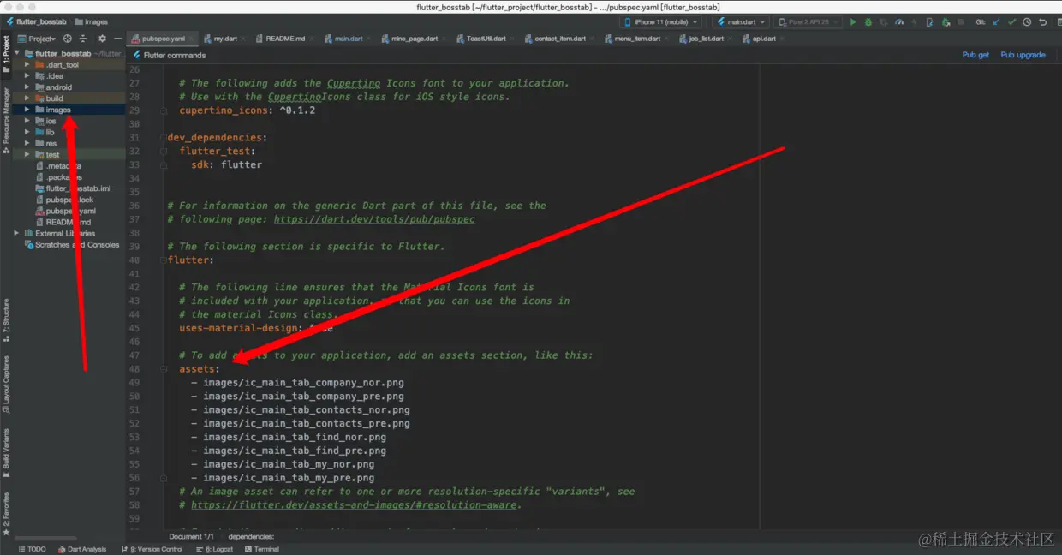Click the attach debugger to process icon
The width and height of the screenshot is (1062, 555).
click(x=945, y=22)
